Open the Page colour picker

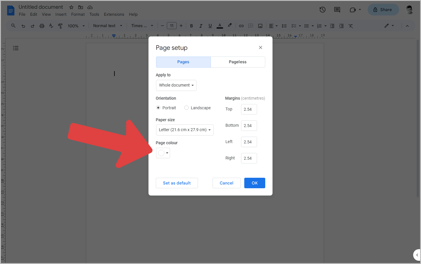pyautogui.click(x=163, y=153)
